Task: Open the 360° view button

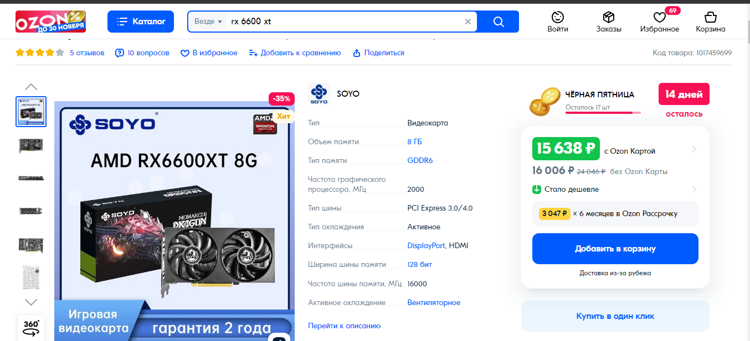Action: point(31,327)
